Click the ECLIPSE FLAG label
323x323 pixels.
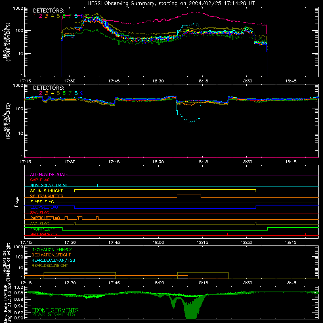[44, 207]
